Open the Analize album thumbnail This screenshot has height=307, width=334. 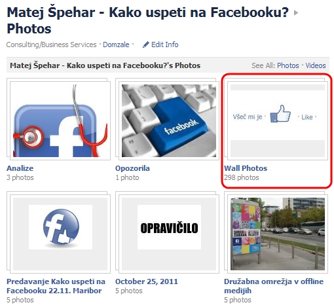click(60, 120)
